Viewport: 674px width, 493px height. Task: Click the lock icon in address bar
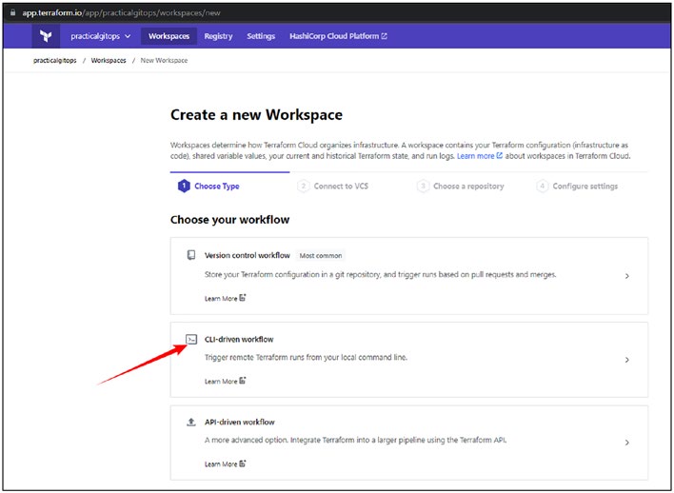(x=13, y=13)
